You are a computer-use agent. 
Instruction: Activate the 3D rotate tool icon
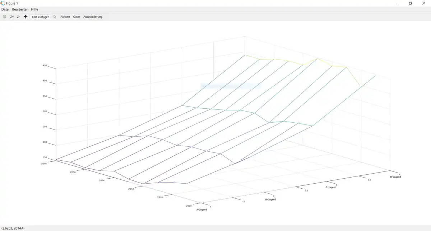click(x=4, y=16)
